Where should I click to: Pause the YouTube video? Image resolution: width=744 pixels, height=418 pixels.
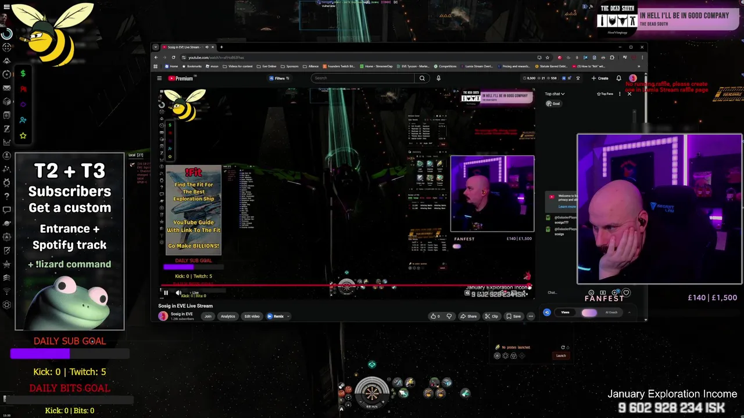pos(166,293)
